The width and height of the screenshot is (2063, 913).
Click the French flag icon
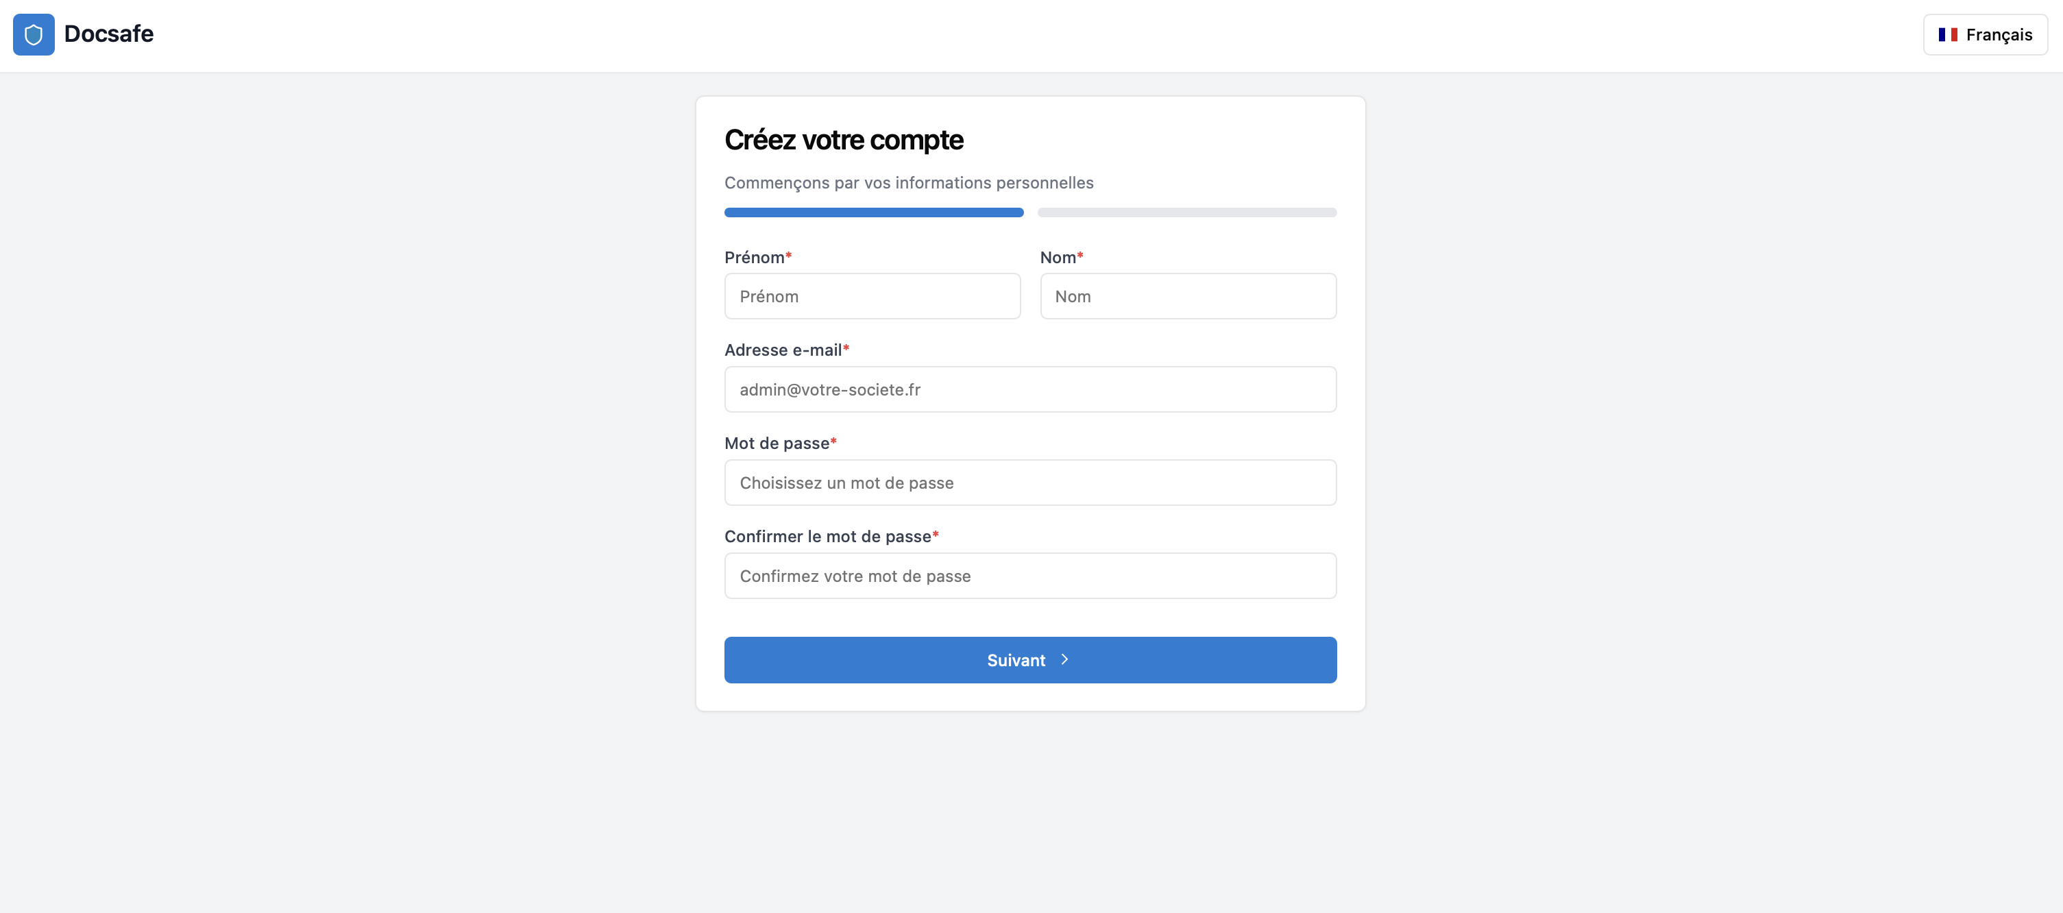pos(1949,34)
